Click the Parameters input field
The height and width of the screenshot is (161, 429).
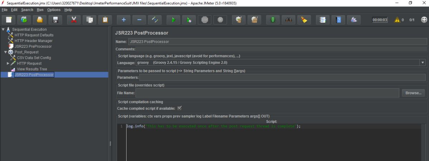[x=283, y=77]
